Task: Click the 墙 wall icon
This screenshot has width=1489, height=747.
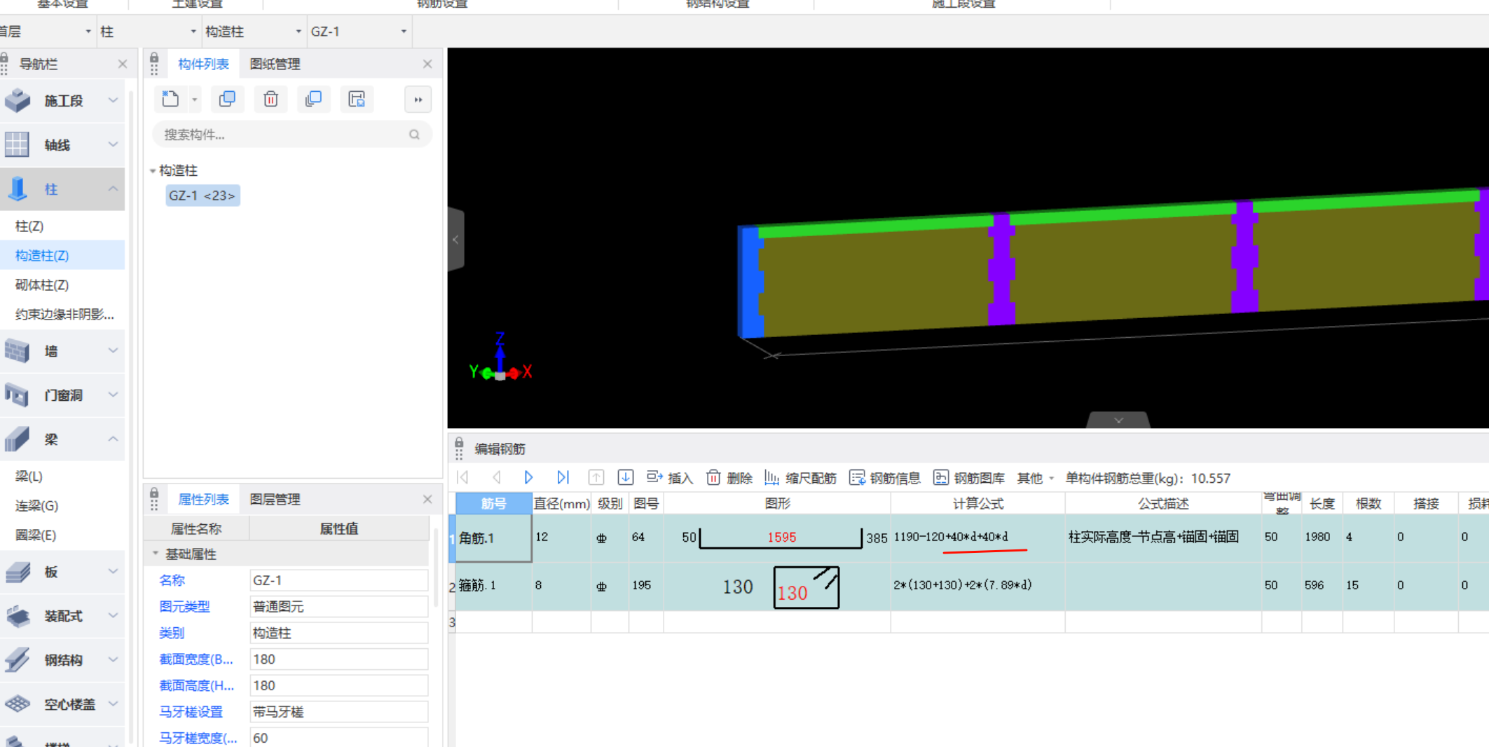Action: (17, 350)
